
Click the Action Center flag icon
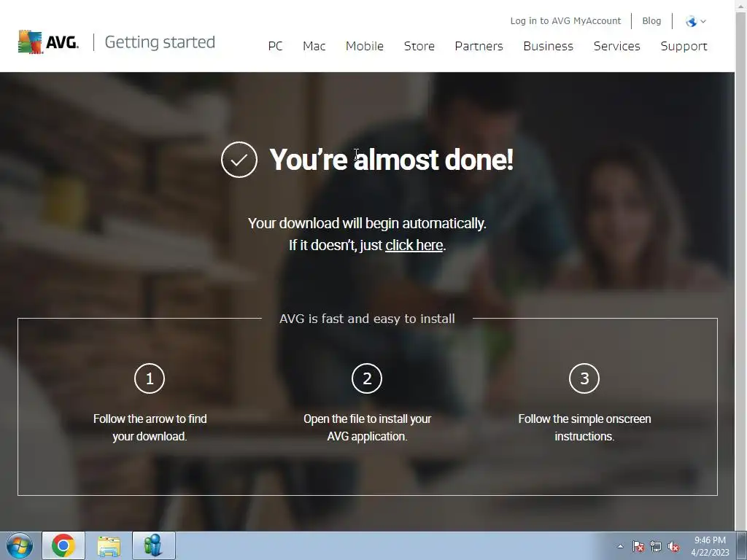tap(638, 546)
